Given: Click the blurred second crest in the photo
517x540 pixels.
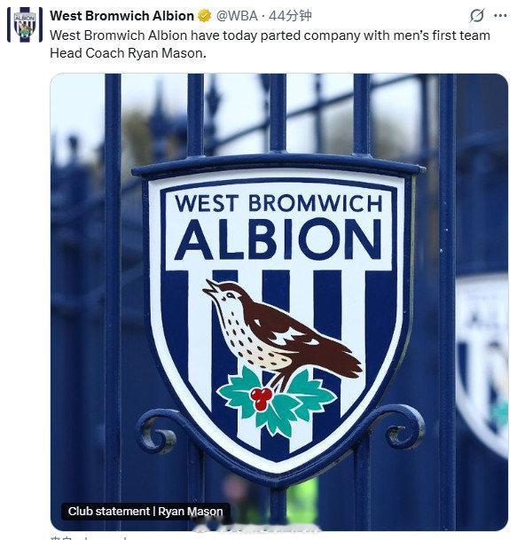Looking at the screenshot, I should 482,365.
